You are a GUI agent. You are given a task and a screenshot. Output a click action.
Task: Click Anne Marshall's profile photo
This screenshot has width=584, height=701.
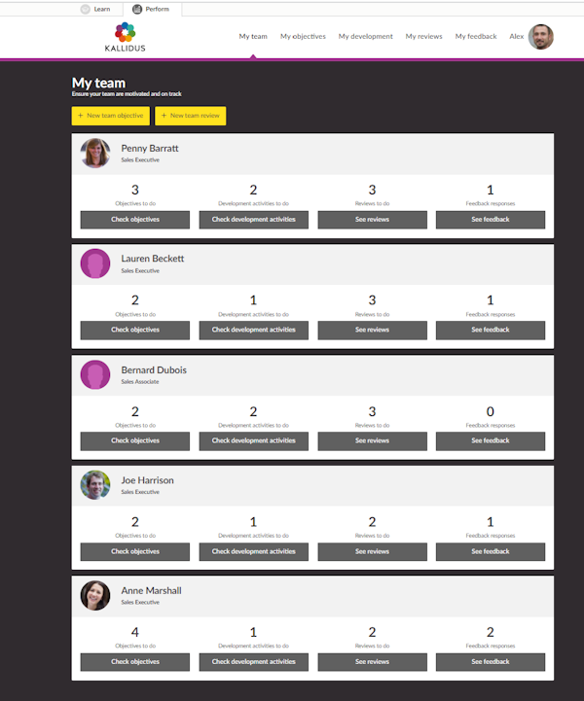coord(95,595)
